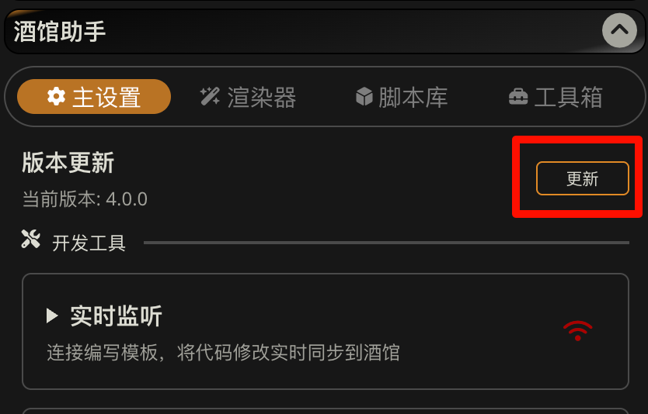Toggle the red Wi-Fi listening status icon
The width and height of the screenshot is (648, 414).
577,331
